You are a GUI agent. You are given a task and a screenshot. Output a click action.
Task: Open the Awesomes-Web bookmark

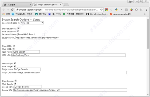coord(120,14)
